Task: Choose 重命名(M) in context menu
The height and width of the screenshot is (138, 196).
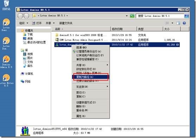Action: (x=91, y=110)
